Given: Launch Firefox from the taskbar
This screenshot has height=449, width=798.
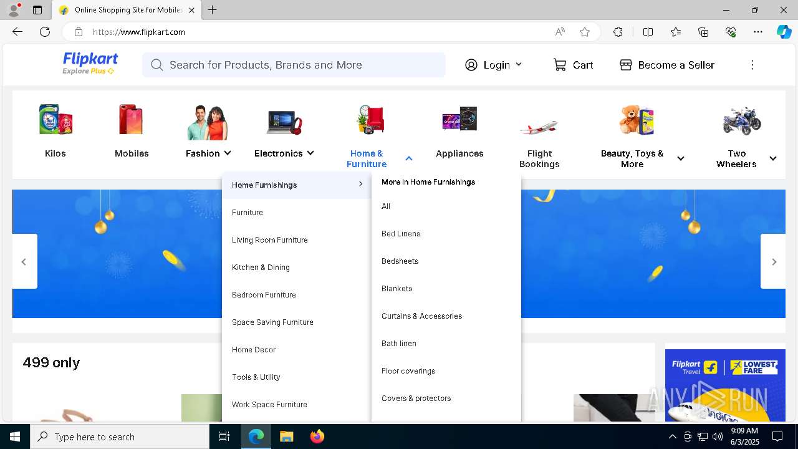Looking at the screenshot, I should click(317, 437).
